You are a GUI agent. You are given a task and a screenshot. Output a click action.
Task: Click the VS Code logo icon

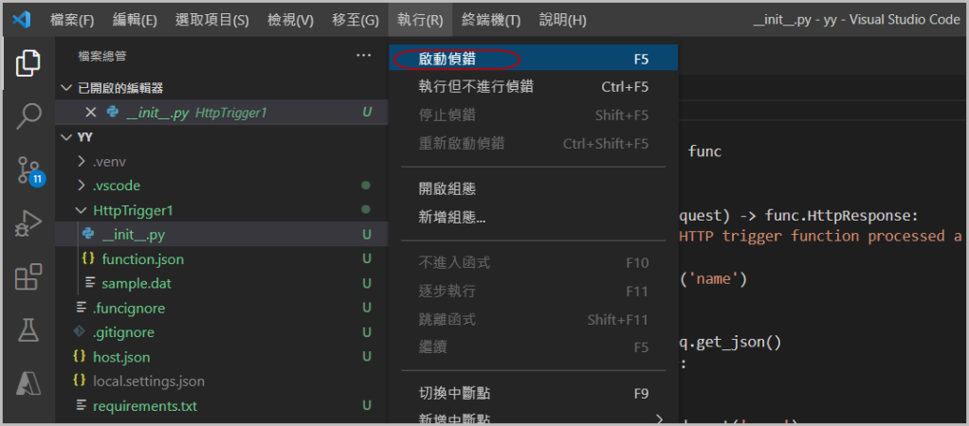click(x=24, y=19)
